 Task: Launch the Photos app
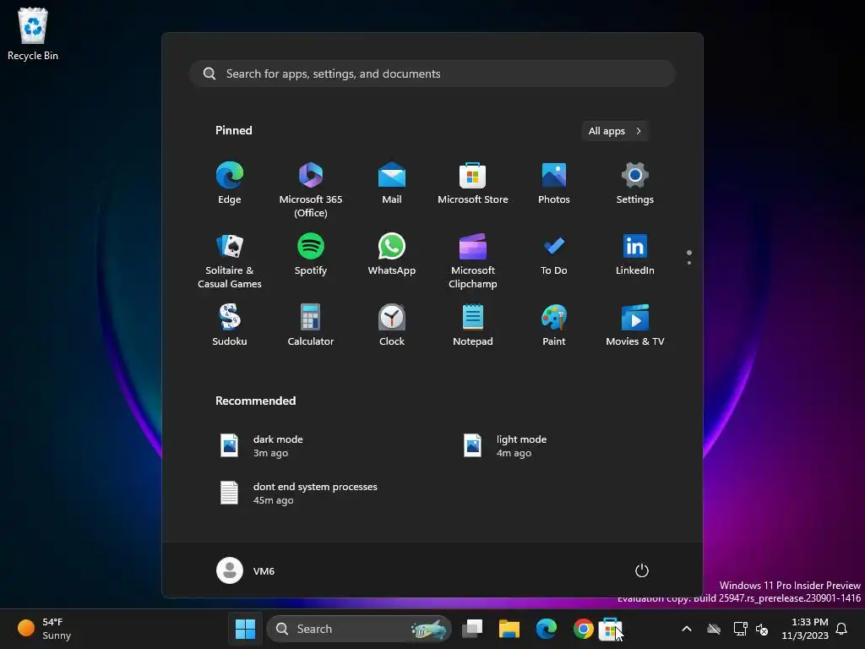554,183
